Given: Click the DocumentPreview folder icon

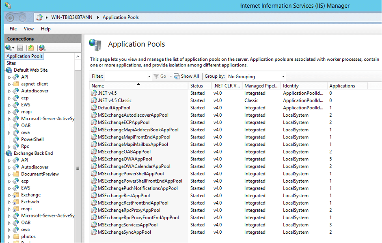Looking at the screenshot, I should pyautogui.click(x=16, y=174).
